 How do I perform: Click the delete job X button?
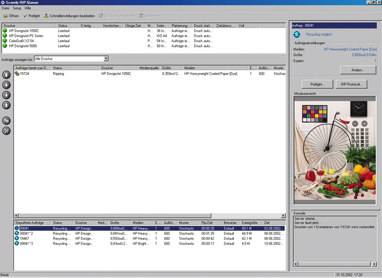tap(6, 131)
